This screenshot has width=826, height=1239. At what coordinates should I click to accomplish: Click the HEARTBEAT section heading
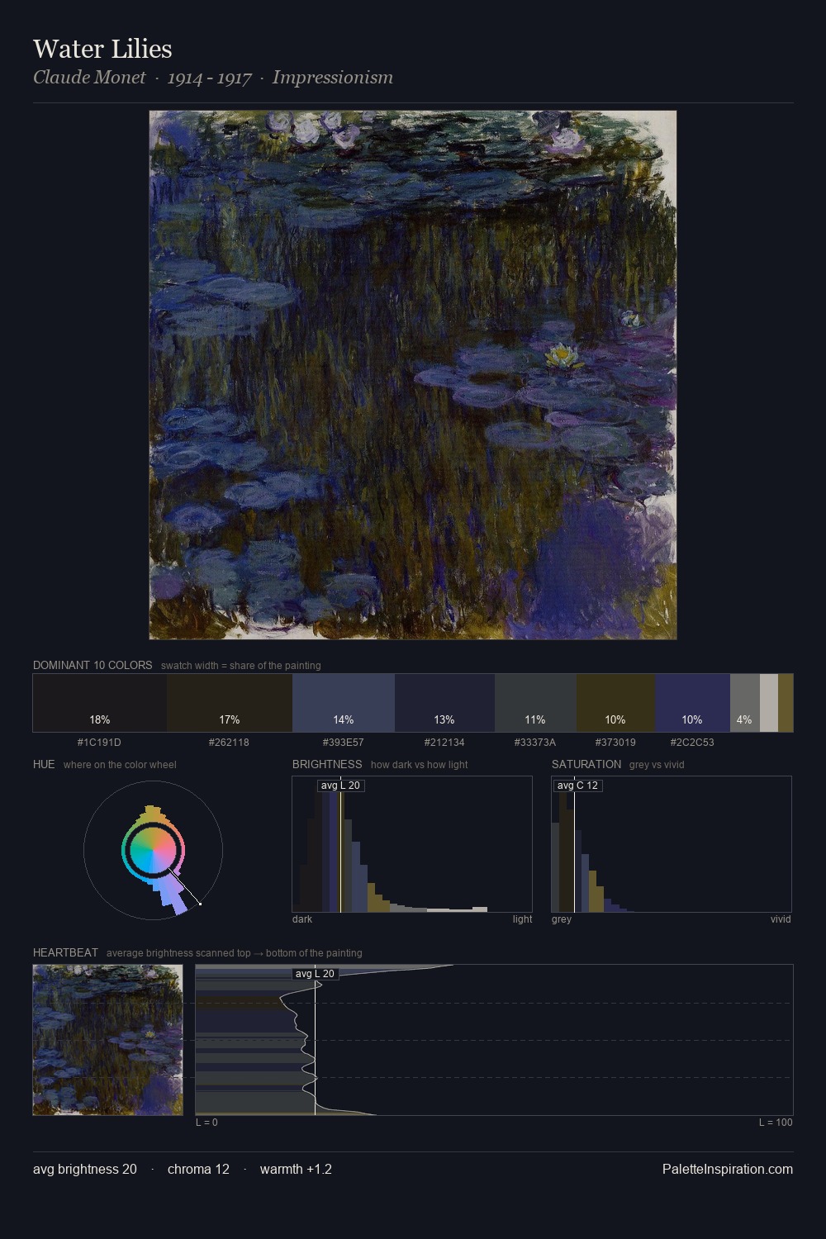(x=65, y=952)
